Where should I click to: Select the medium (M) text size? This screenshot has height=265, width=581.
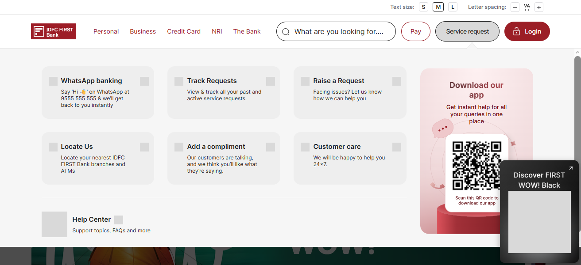pyautogui.click(x=438, y=7)
